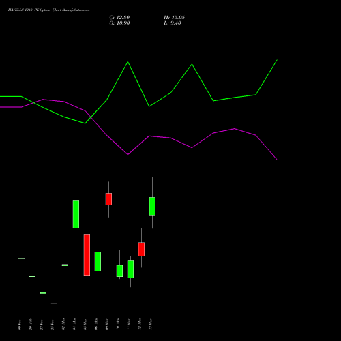Click the 10 Mar date axis label
The image size is (341, 341).
[x=118, y=324]
